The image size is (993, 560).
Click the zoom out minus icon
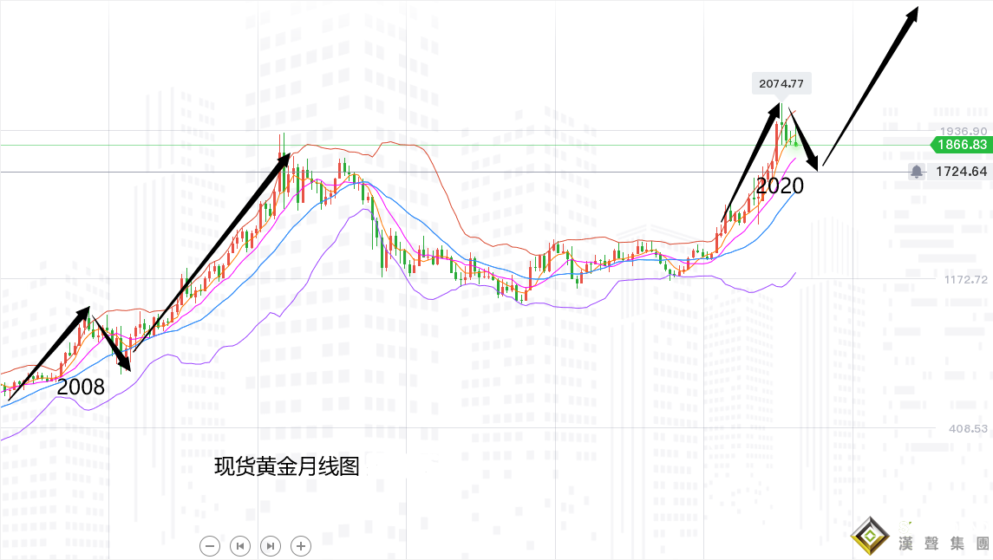(x=208, y=546)
